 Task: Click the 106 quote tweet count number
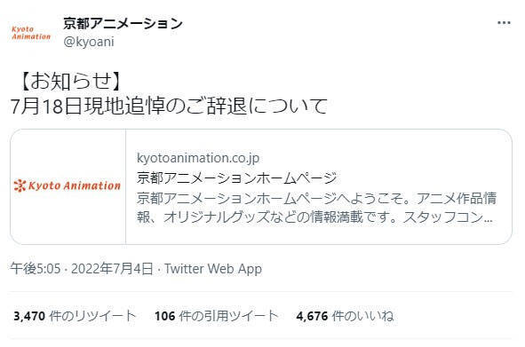[164, 316]
